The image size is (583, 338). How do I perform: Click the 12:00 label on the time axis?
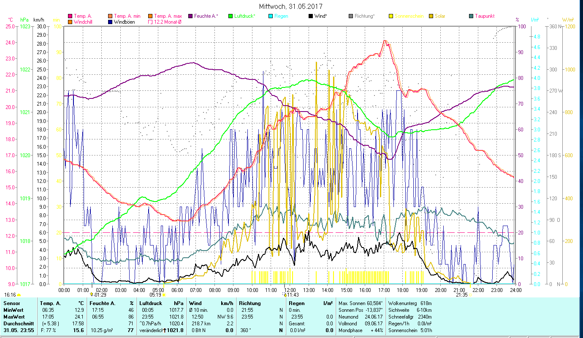click(290, 290)
